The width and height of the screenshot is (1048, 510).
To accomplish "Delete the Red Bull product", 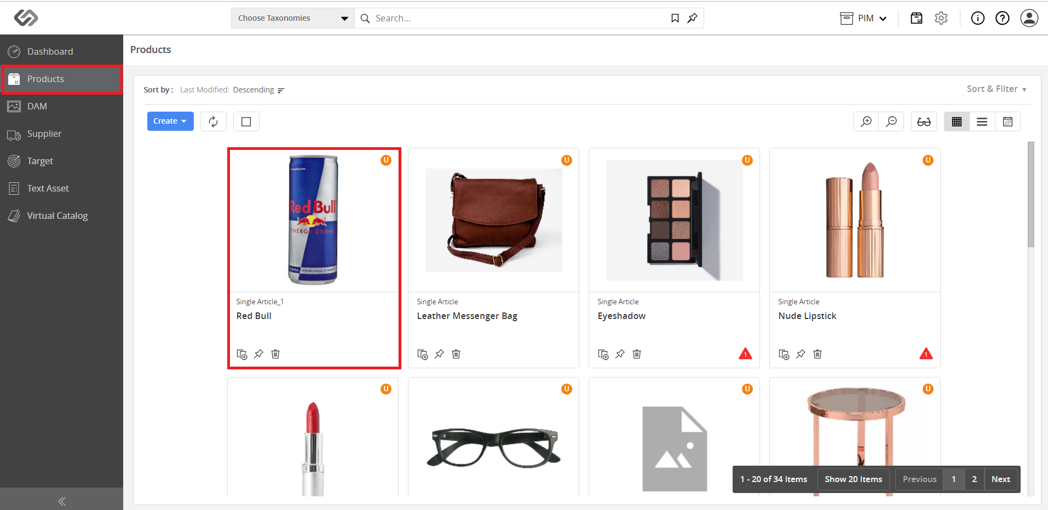I will tap(275, 354).
